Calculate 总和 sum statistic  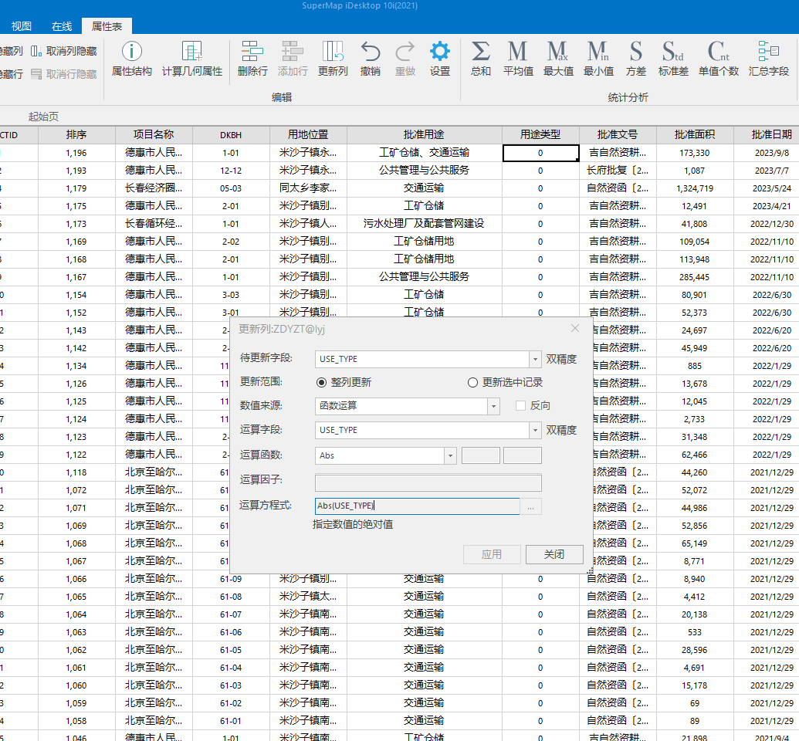click(x=480, y=59)
